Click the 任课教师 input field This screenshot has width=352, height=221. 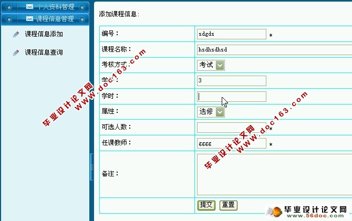point(232,143)
